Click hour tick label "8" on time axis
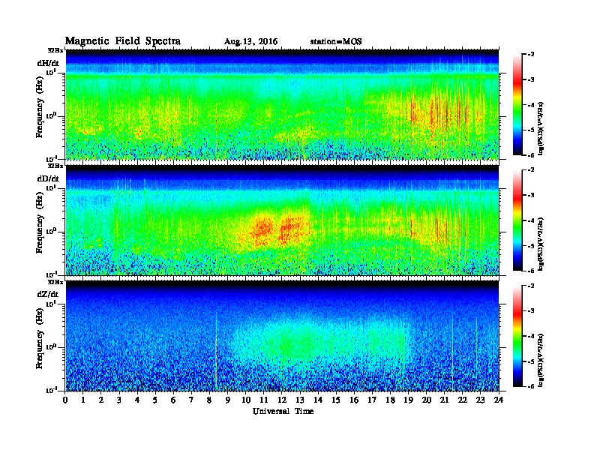This screenshot has width=594, height=459. (209, 400)
